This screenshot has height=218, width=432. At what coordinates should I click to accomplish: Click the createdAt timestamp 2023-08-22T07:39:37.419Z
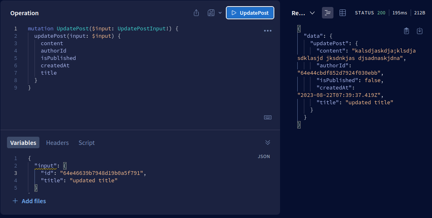click(x=339, y=95)
